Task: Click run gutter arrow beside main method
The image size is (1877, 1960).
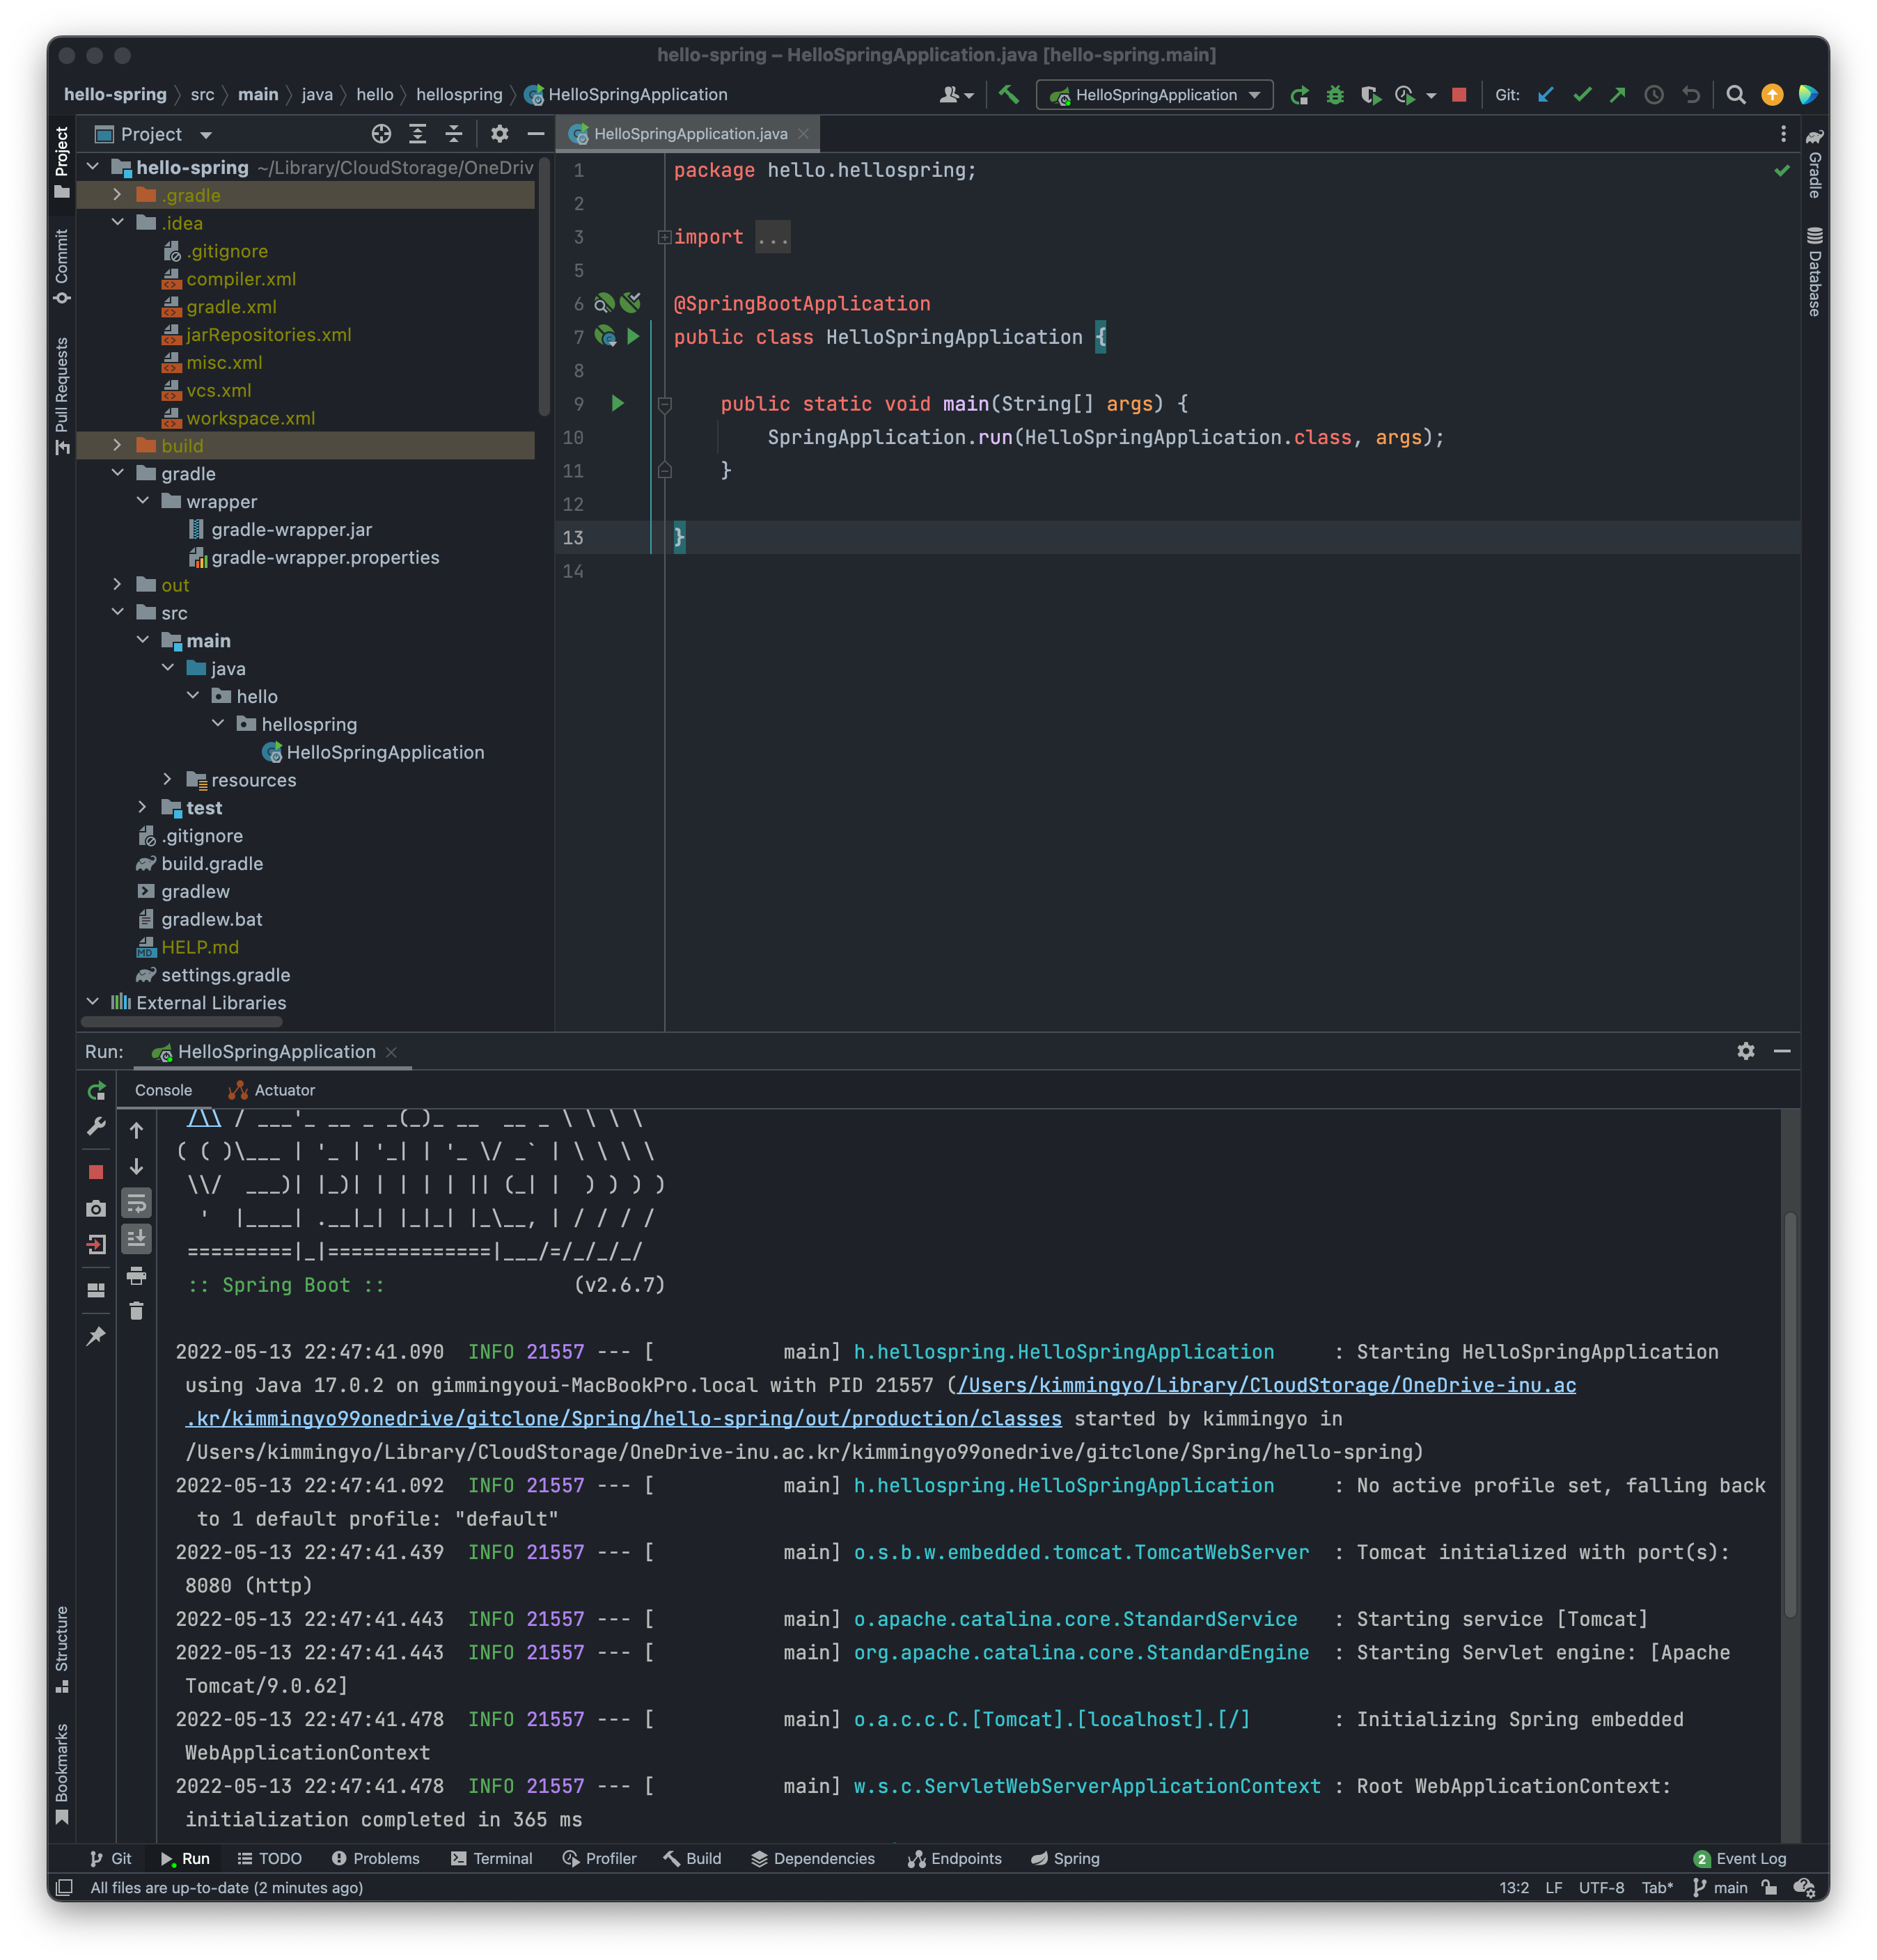Action: pyautogui.click(x=618, y=403)
